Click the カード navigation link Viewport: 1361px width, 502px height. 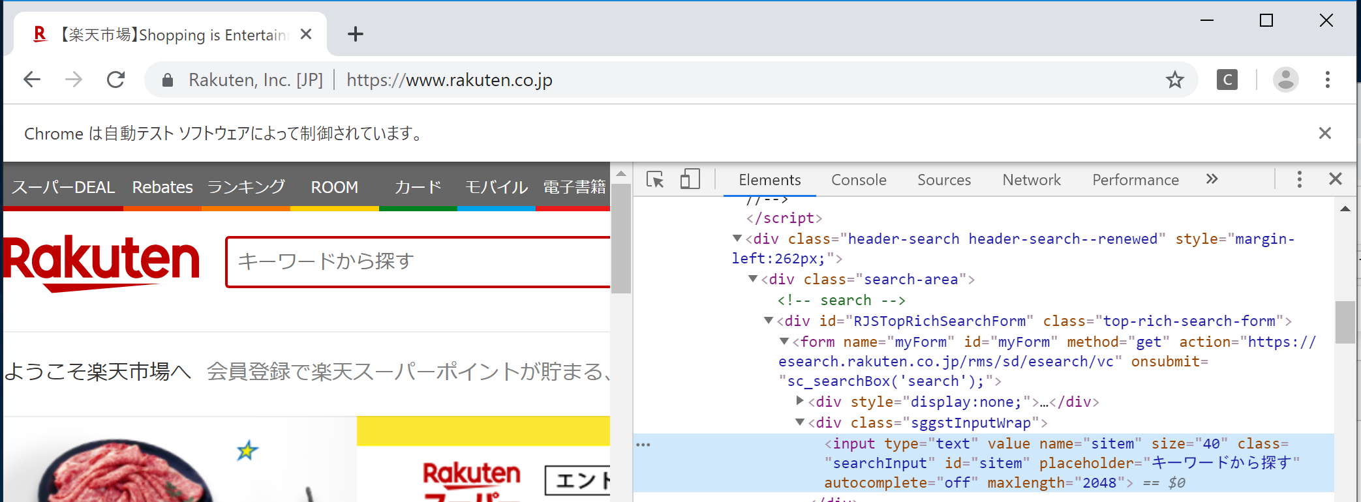418,187
